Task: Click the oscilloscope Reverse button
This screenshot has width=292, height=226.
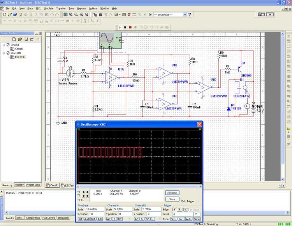Action: 172,193
